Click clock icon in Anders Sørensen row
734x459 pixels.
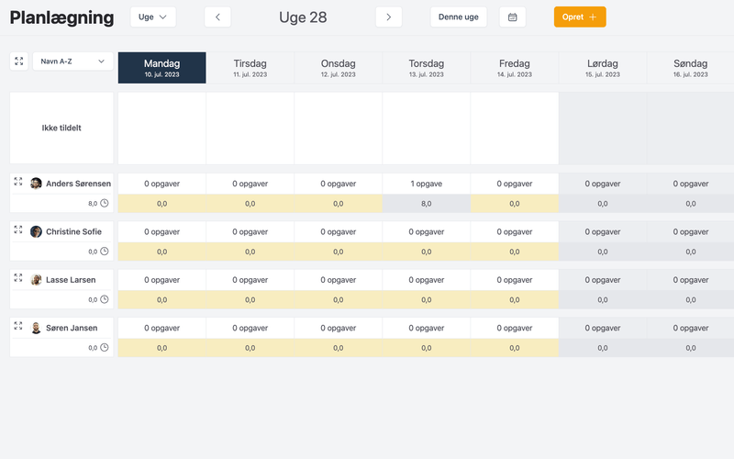[105, 204]
